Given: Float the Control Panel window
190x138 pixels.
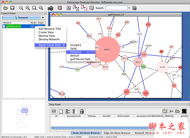Looking at the screenshot, I should pos(46,13).
